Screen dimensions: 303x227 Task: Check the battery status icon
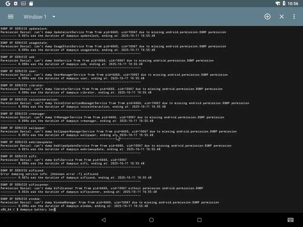[x=284, y=3]
